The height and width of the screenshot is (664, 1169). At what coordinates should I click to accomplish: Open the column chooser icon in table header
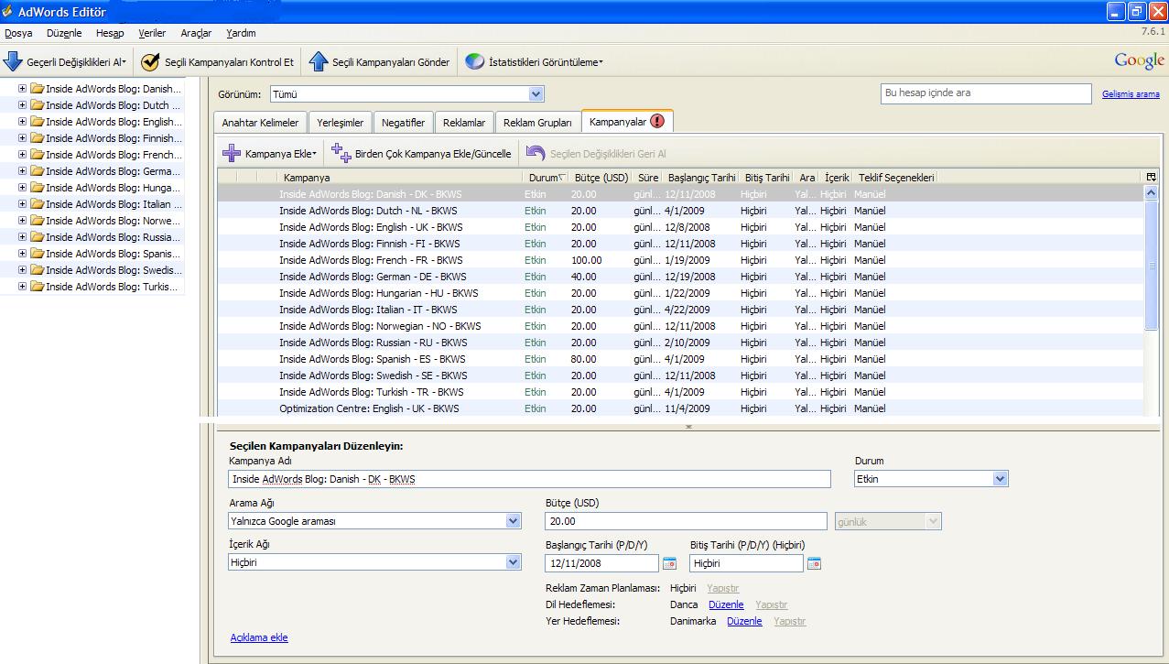(x=1151, y=177)
